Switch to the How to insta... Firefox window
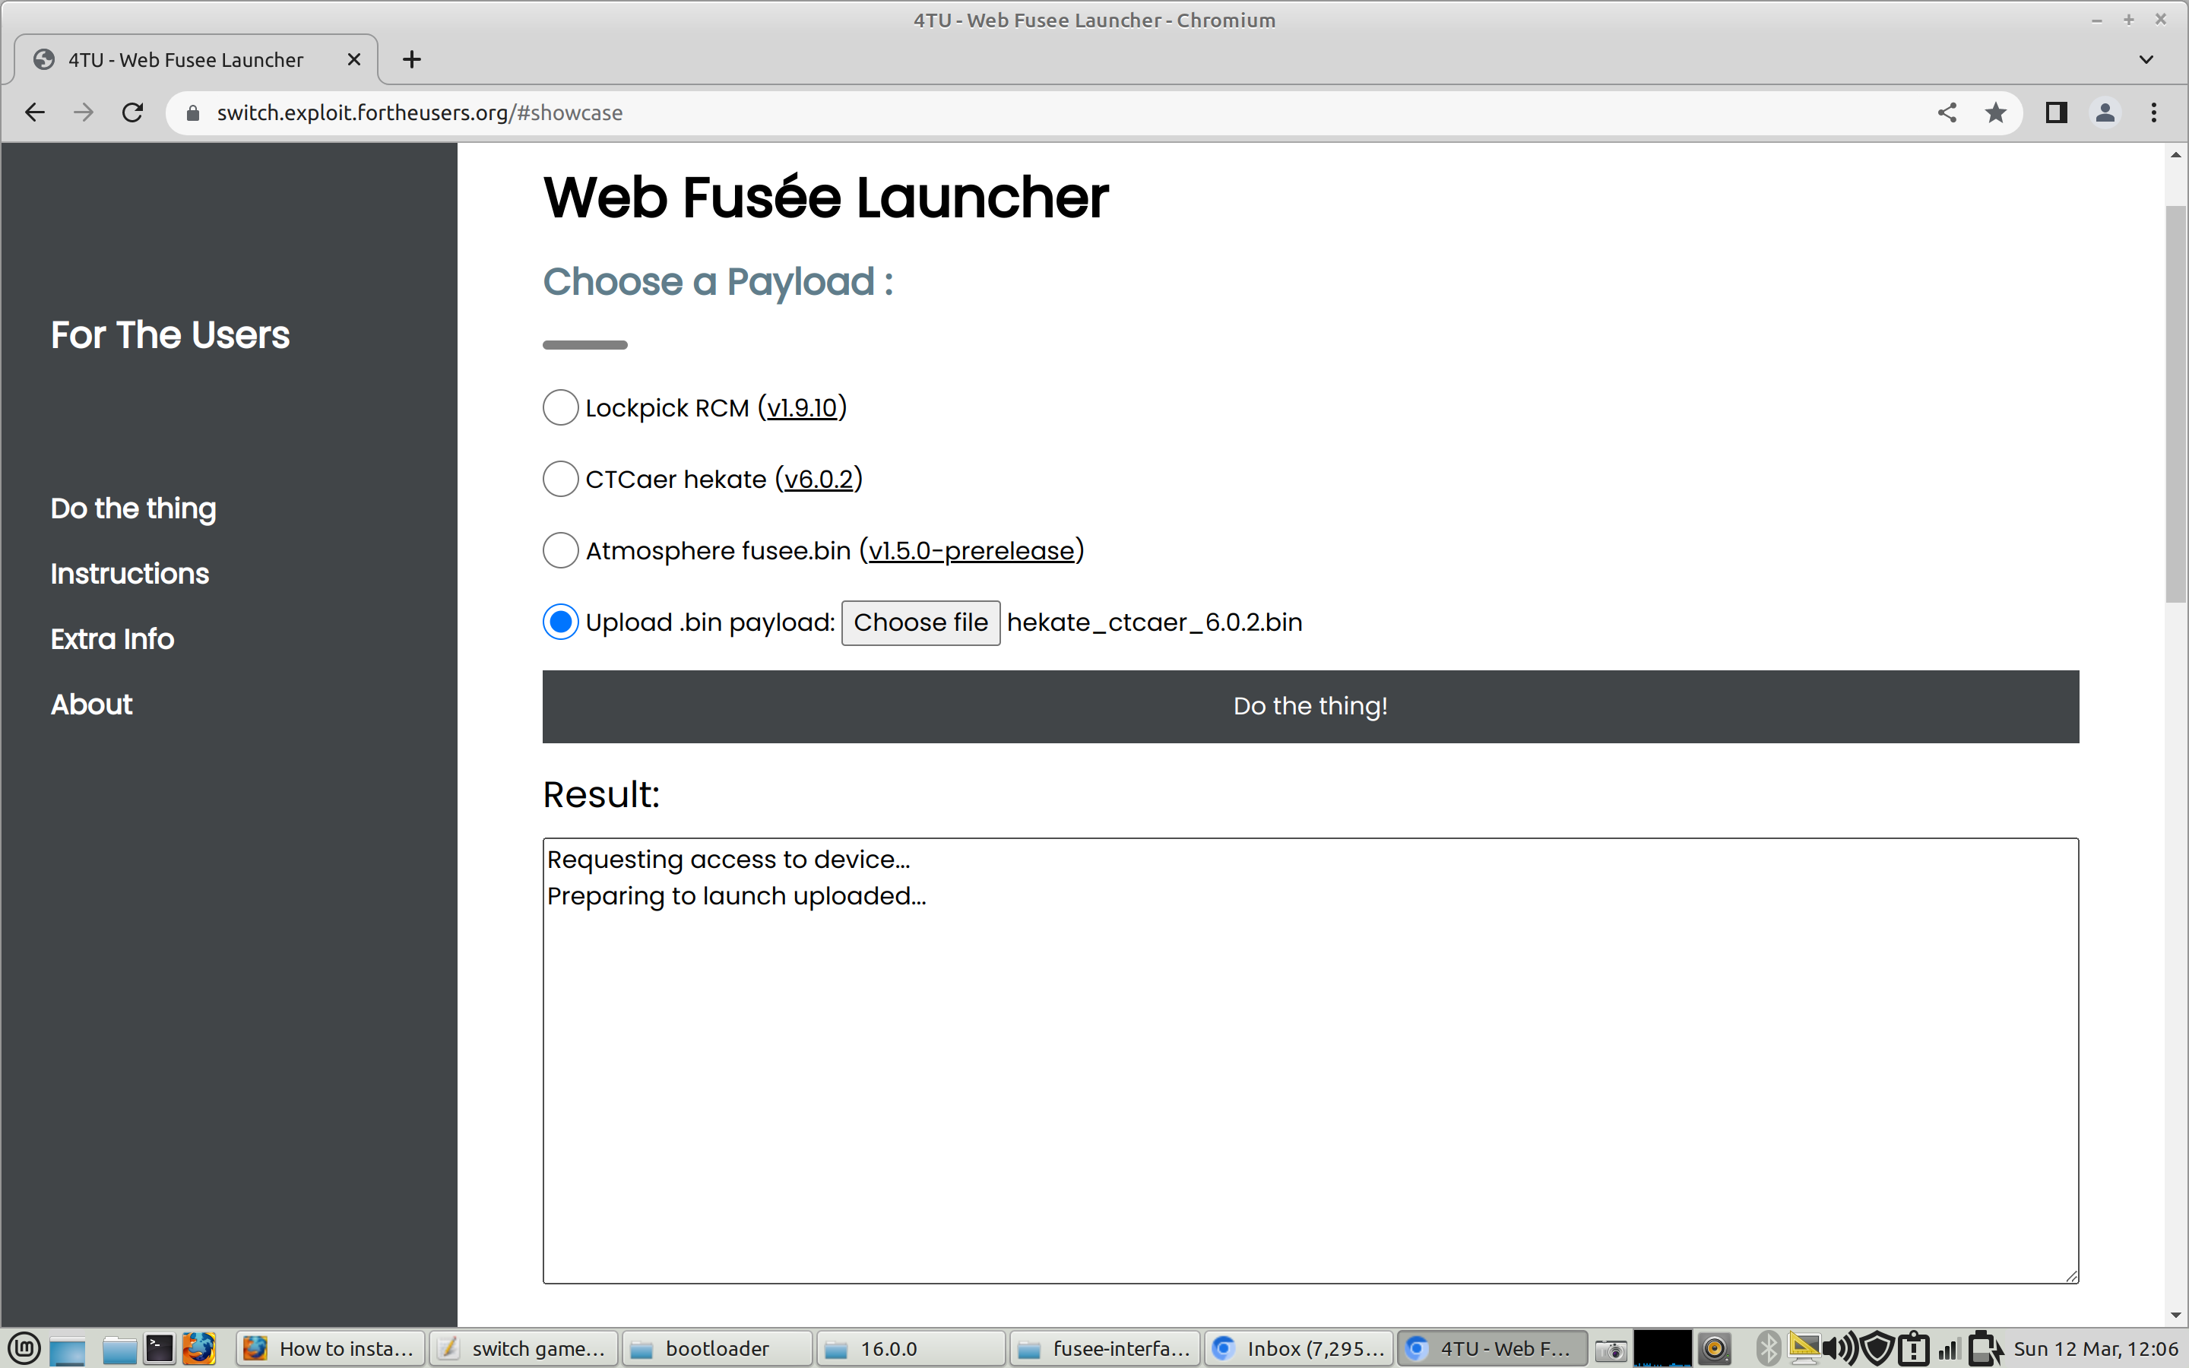Image resolution: width=2189 pixels, height=1368 pixels. [329, 1349]
